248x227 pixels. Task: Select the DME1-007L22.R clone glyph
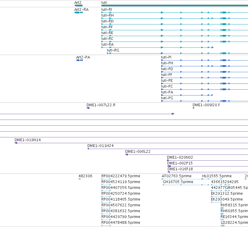[x=88, y=108]
